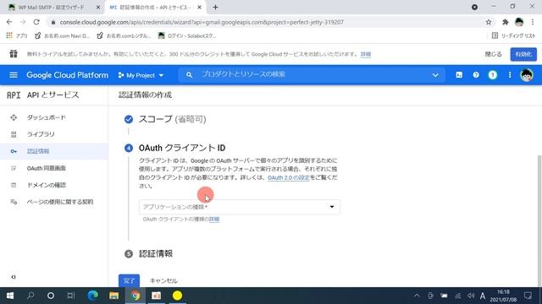
Task: Click the browser address bar URL
Action: coord(202,22)
